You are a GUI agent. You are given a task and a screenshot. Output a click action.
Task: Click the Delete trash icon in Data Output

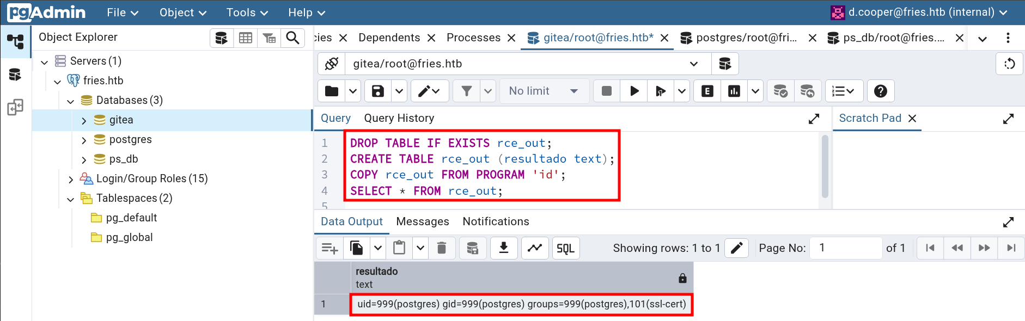(x=442, y=248)
